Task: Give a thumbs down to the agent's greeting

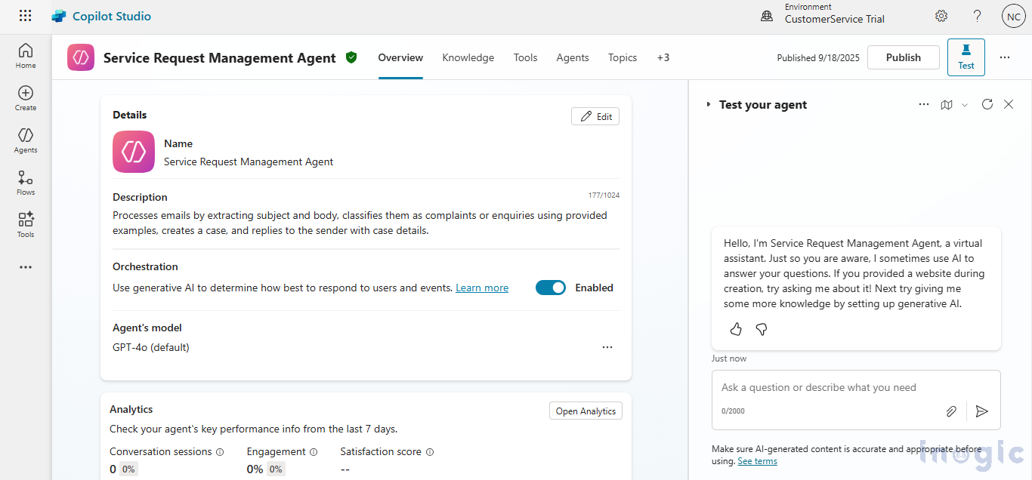Action: click(762, 329)
